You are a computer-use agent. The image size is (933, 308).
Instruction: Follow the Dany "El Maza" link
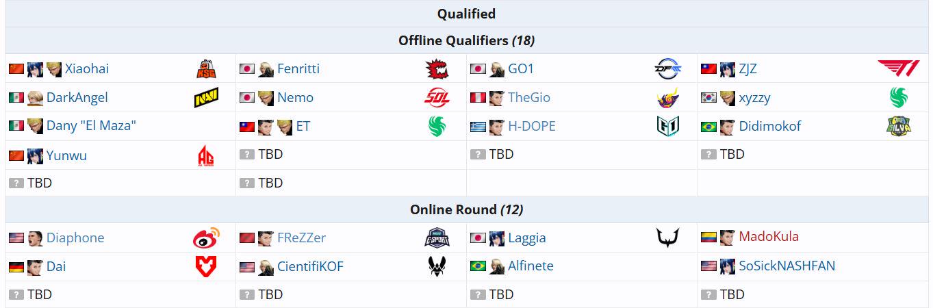tap(92, 126)
